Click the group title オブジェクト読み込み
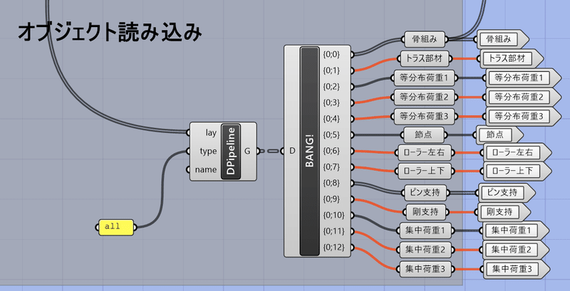This screenshot has width=570, height=291. [x=110, y=33]
